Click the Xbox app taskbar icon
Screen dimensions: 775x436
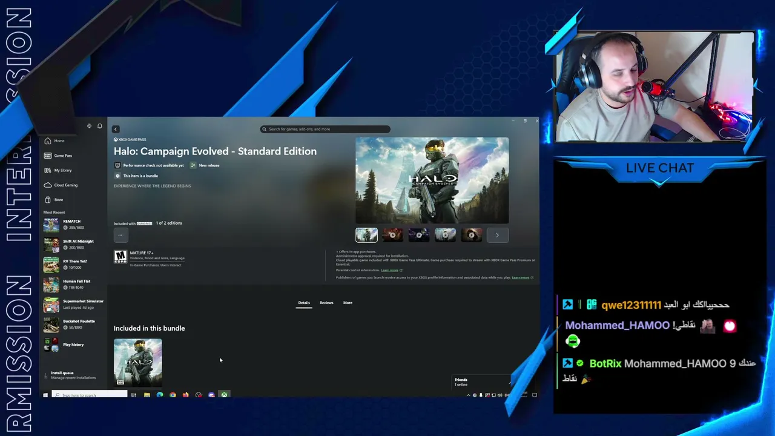click(224, 395)
